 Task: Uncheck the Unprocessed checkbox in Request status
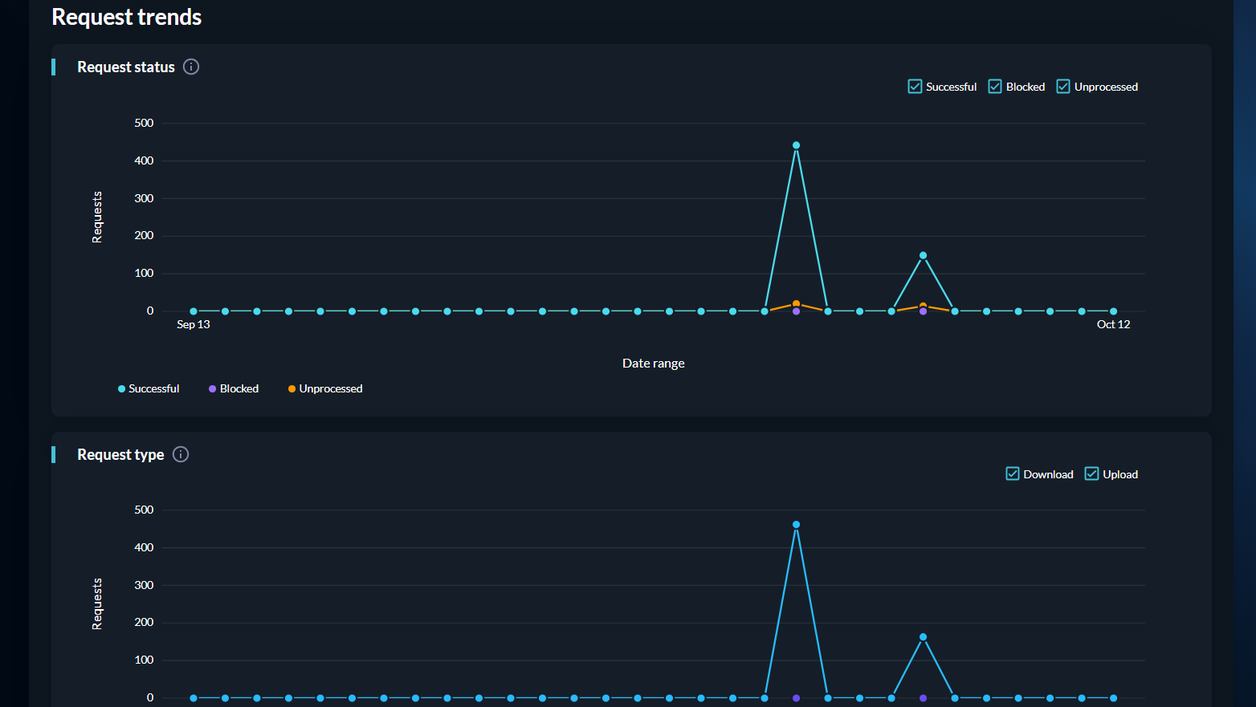click(x=1063, y=86)
